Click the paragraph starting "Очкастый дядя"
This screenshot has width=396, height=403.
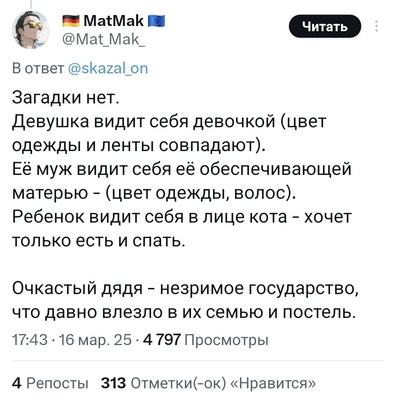[185, 300]
